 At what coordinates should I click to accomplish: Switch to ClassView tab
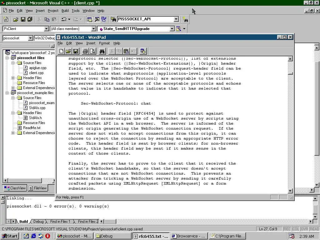click(x=15, y=188)
